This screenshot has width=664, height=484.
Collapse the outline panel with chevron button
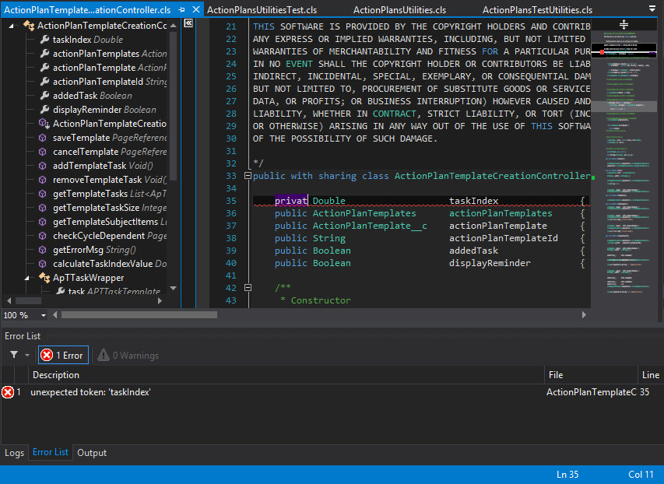188,23
